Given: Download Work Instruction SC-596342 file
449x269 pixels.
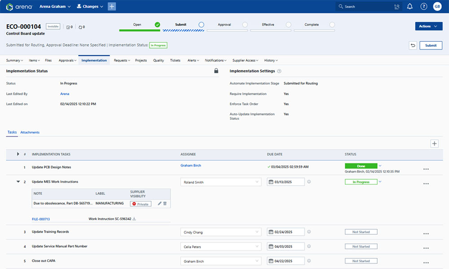Looking at the screenshot, I should click(134, 219).
